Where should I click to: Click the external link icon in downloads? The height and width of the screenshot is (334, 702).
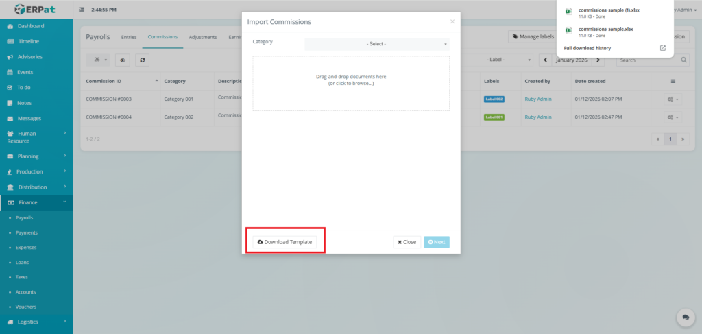[663, 48]
